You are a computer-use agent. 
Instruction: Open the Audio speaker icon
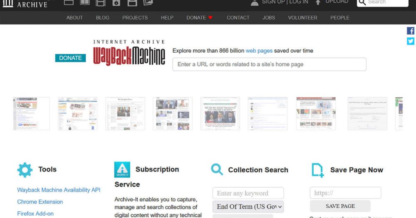[x=116, y=2]
